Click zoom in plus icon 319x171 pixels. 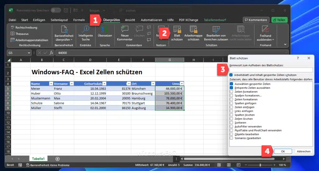pyautogui.click(x=274, y=165)
